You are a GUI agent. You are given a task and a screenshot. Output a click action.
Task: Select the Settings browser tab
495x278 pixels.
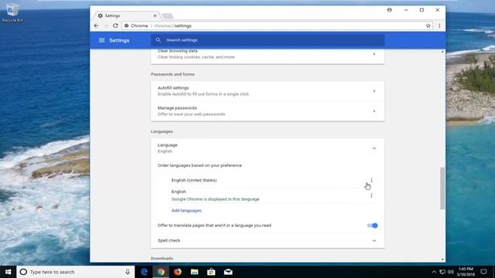(126, 15)
